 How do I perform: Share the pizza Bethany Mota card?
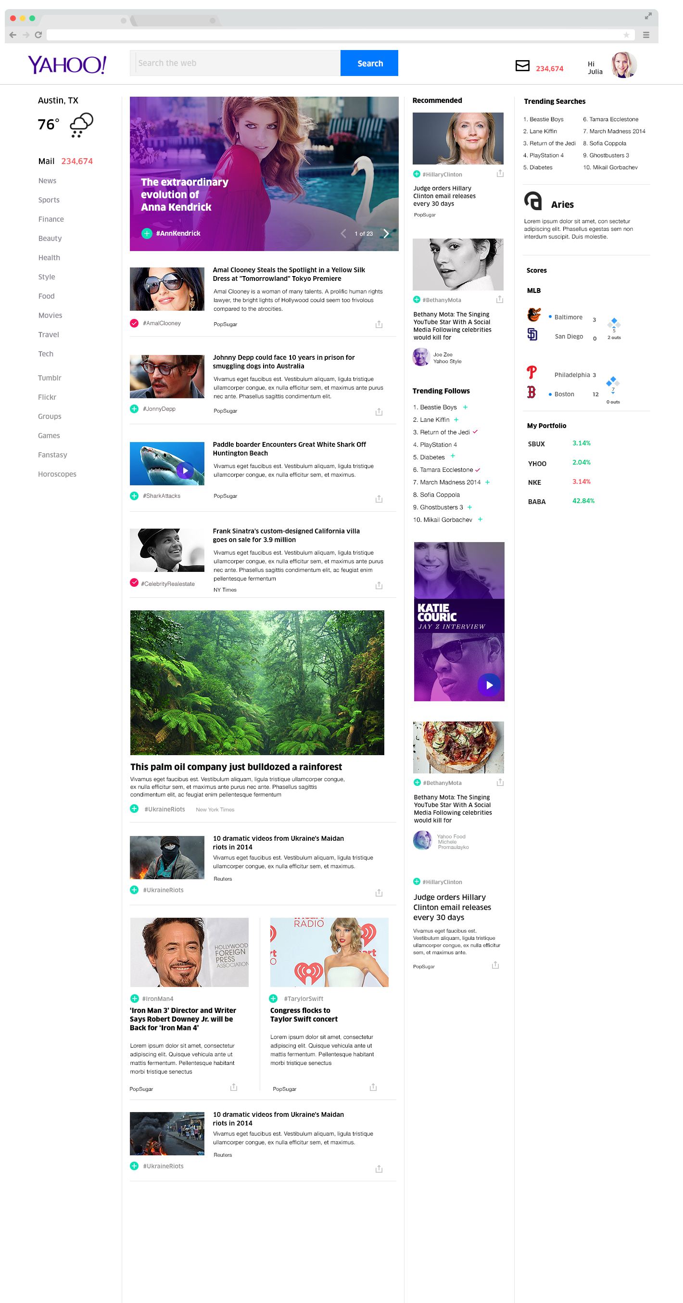(500, 782)
